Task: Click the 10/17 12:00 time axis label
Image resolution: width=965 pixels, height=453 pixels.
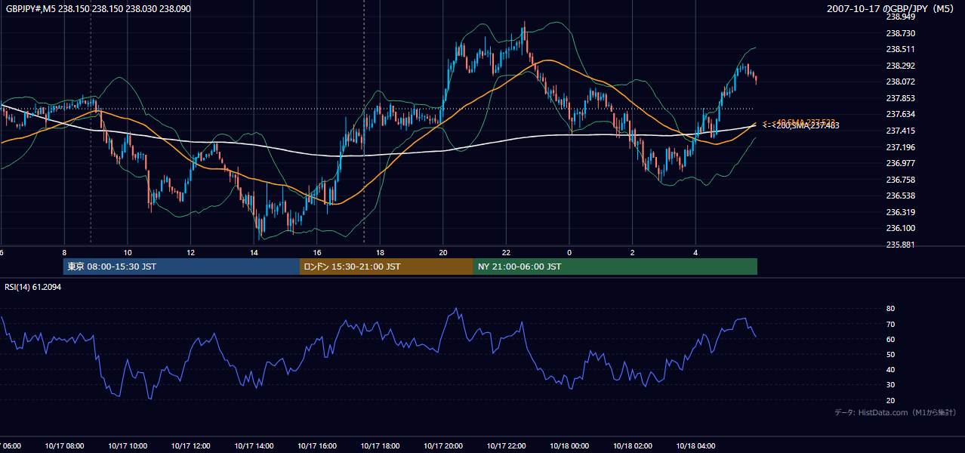Action: [x=190, y=446]
